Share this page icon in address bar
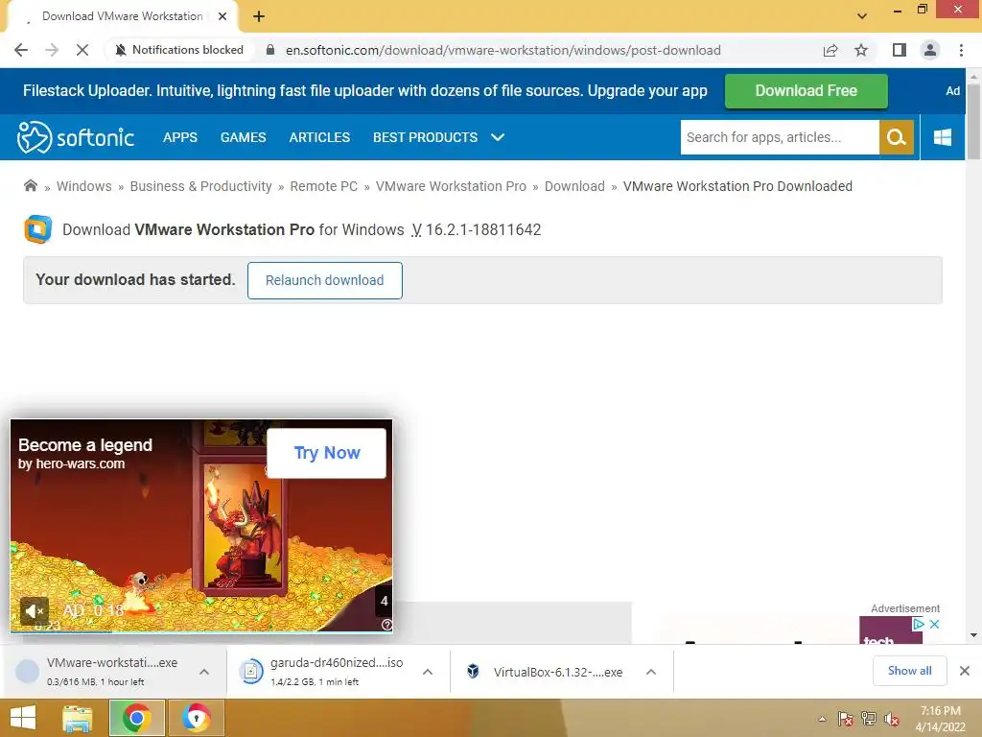This screenshot has width=982, height=737. (830, 50)
